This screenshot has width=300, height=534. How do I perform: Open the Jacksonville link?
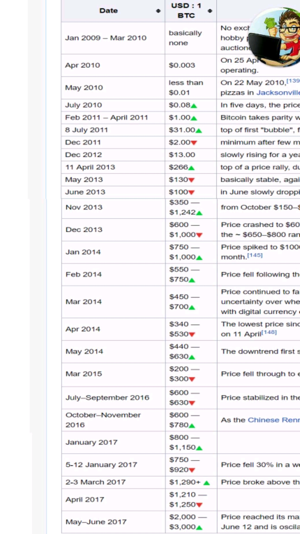pyautogui.click(x=278, y=92)
